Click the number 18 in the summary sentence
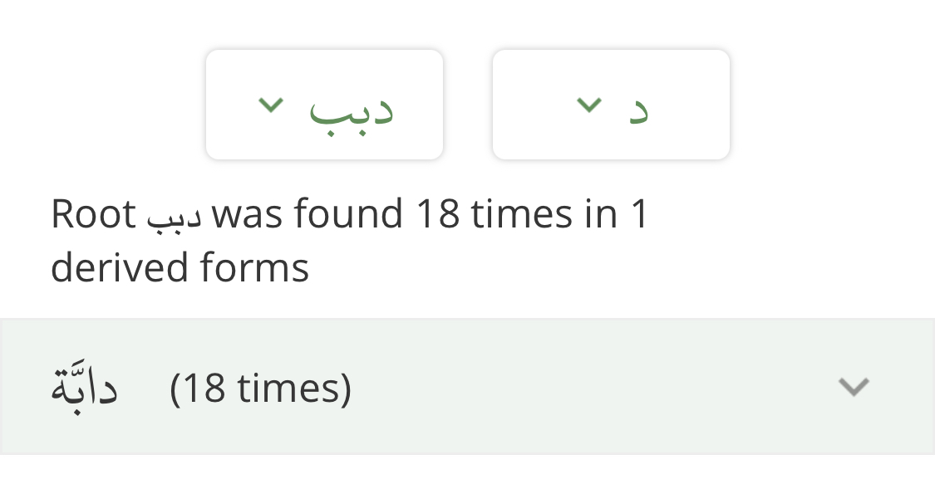The width and height of the screenshot is (935, 489). (x=438, y=214)
